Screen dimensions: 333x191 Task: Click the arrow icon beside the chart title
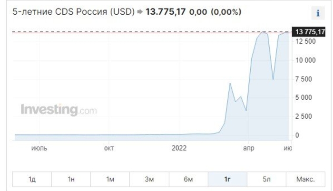pyautogui.click(x=139, y=11)
